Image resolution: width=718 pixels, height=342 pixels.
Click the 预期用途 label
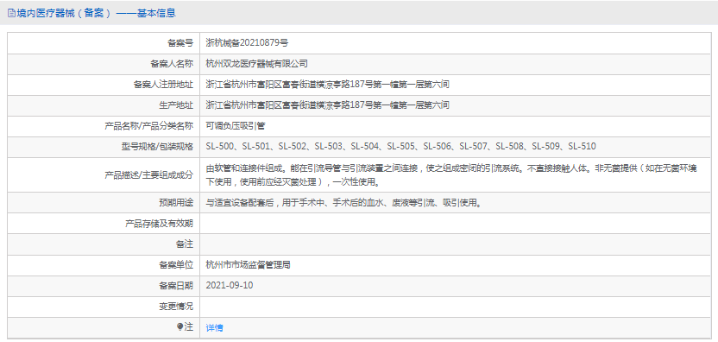coord(176,203)
